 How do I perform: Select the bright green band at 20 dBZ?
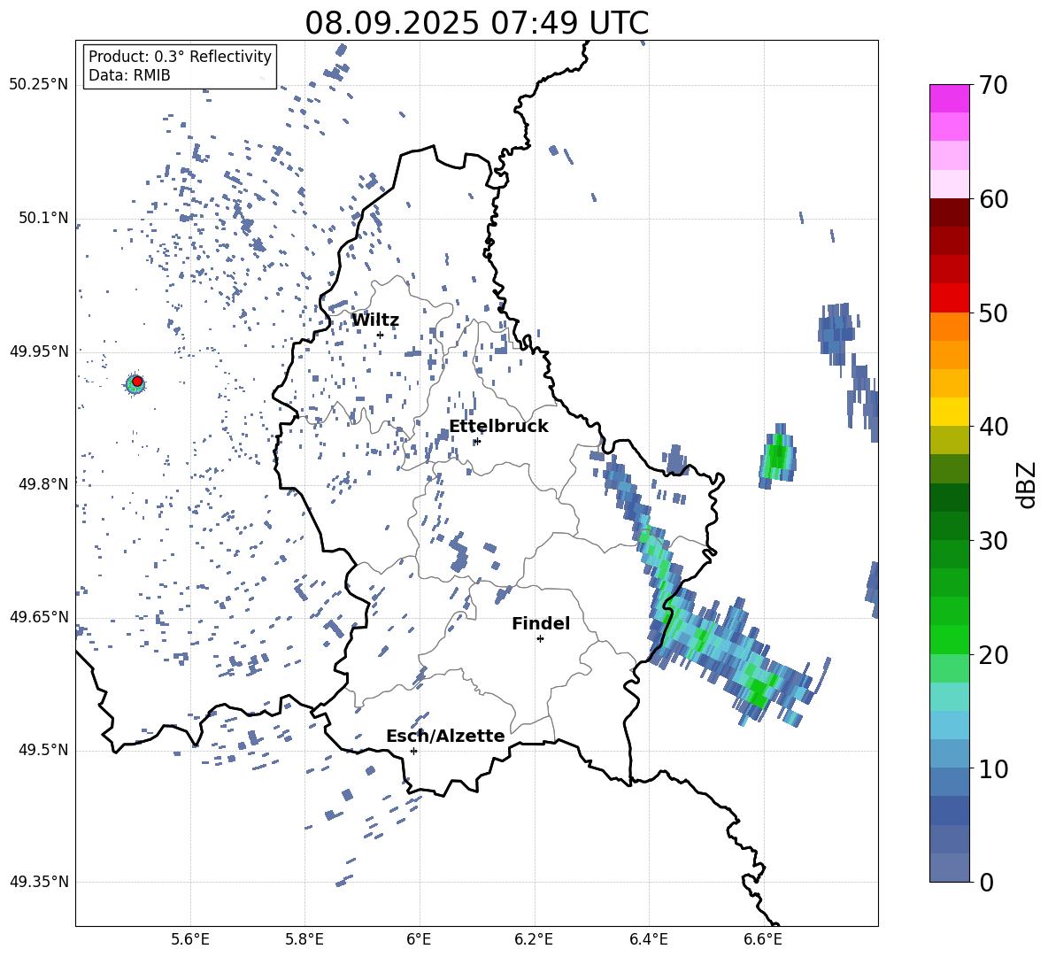pyautogui.click(x=950, y=639)
